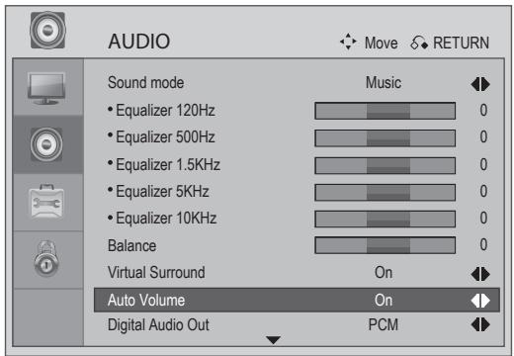Toggle Auto Volume with its arrows
514x356 pixels.
(x=480, y=301)
